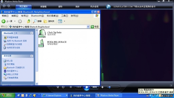Open the Back button history arrow

point(15,21)
